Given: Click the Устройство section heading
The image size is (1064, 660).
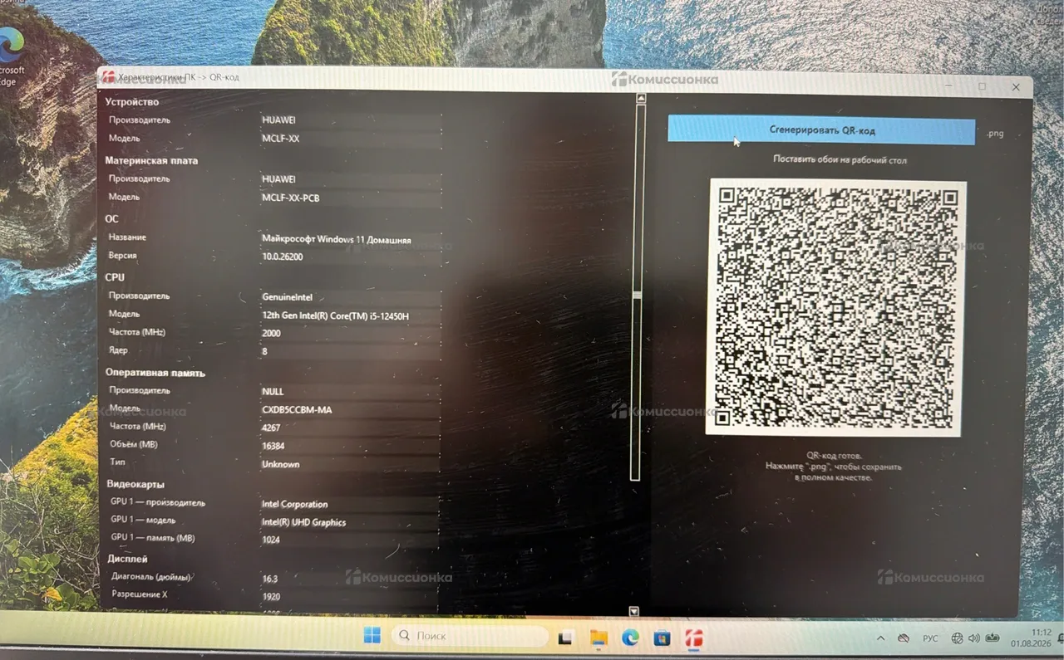Looking at the screenshot, I should click(131, 102).
